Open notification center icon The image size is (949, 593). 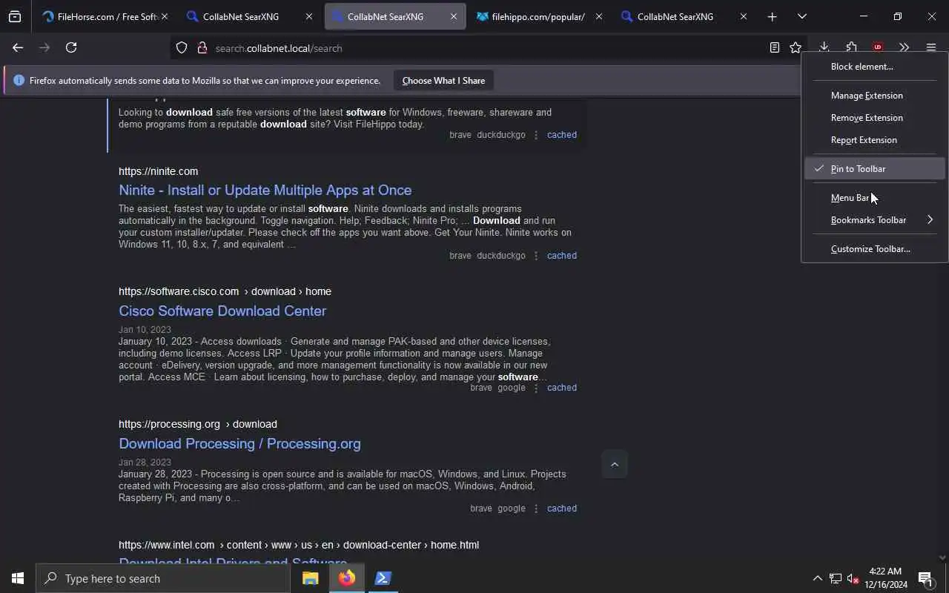pyautogui.click(x=925, y=578)
